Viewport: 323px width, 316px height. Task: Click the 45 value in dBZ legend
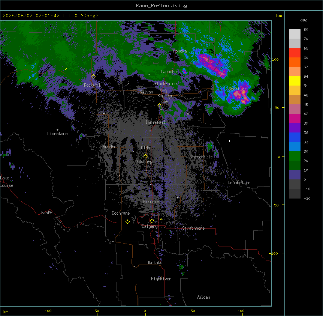(306, 105)
